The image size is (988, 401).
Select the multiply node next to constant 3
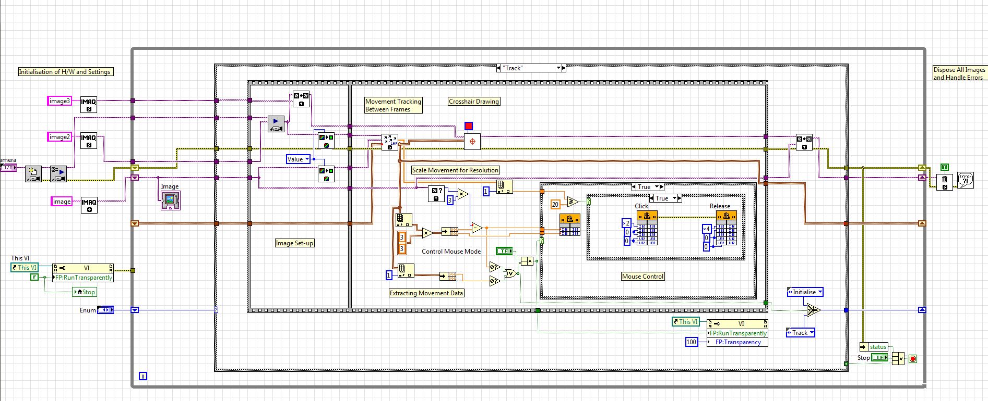[463, 195]
